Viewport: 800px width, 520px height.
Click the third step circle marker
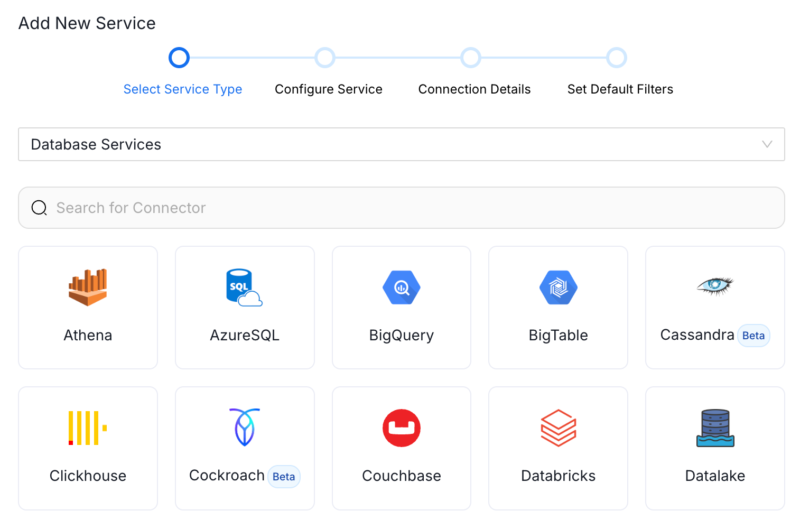coord(471,58)
